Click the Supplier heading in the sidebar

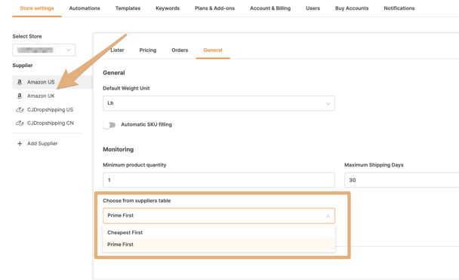tap(23, 65)
